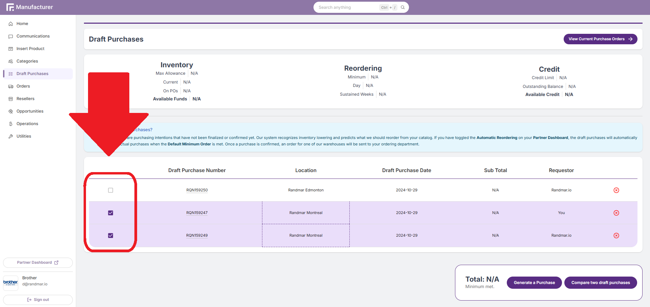Click the Orders truck icon
This screenshot has width=650, height=307.
coord(10,86)
